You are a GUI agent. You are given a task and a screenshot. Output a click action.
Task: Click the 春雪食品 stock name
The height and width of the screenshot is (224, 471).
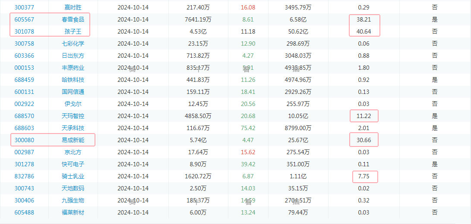click(x=73, y=19)
